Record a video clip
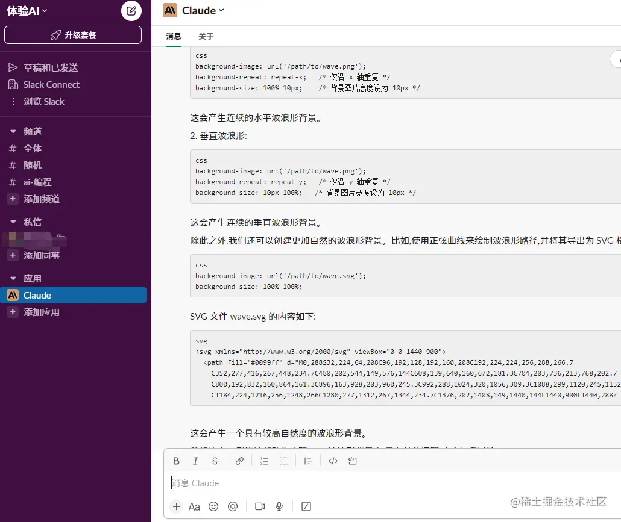 [x=259, y=506]
